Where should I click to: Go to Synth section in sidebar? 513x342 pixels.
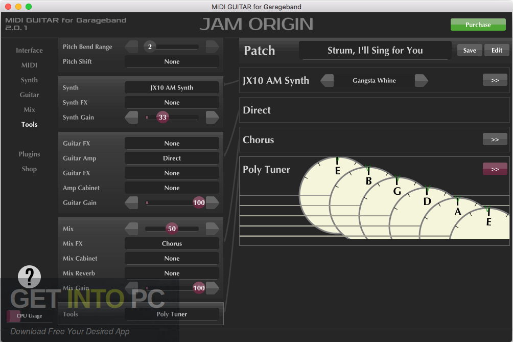(x=30, y=80)
